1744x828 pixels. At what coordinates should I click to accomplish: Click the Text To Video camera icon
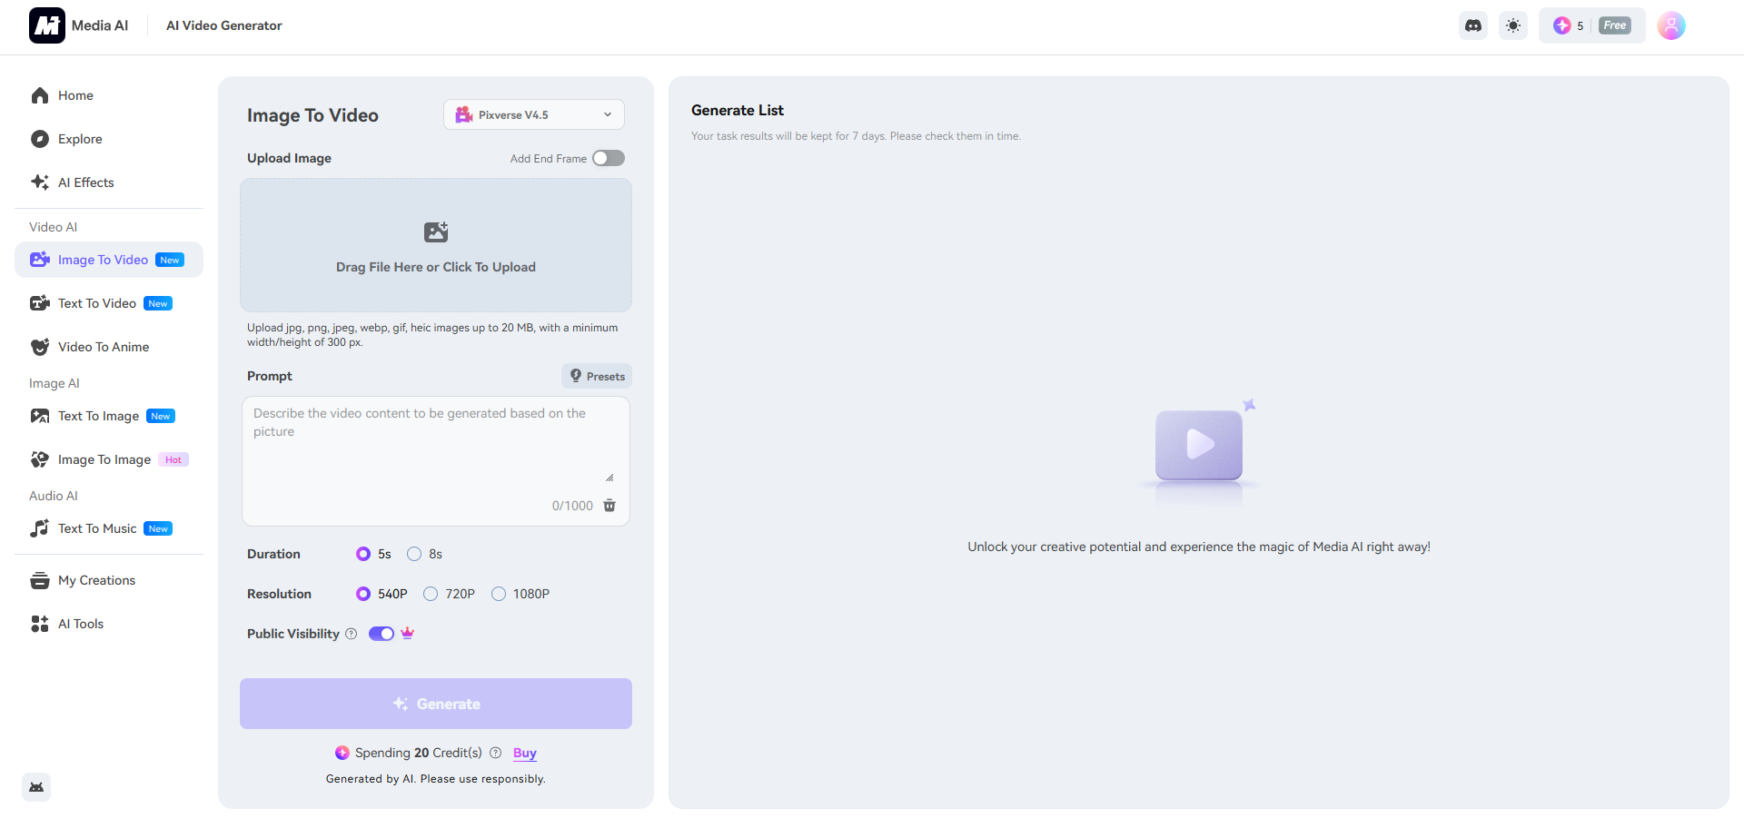(40, 303)
